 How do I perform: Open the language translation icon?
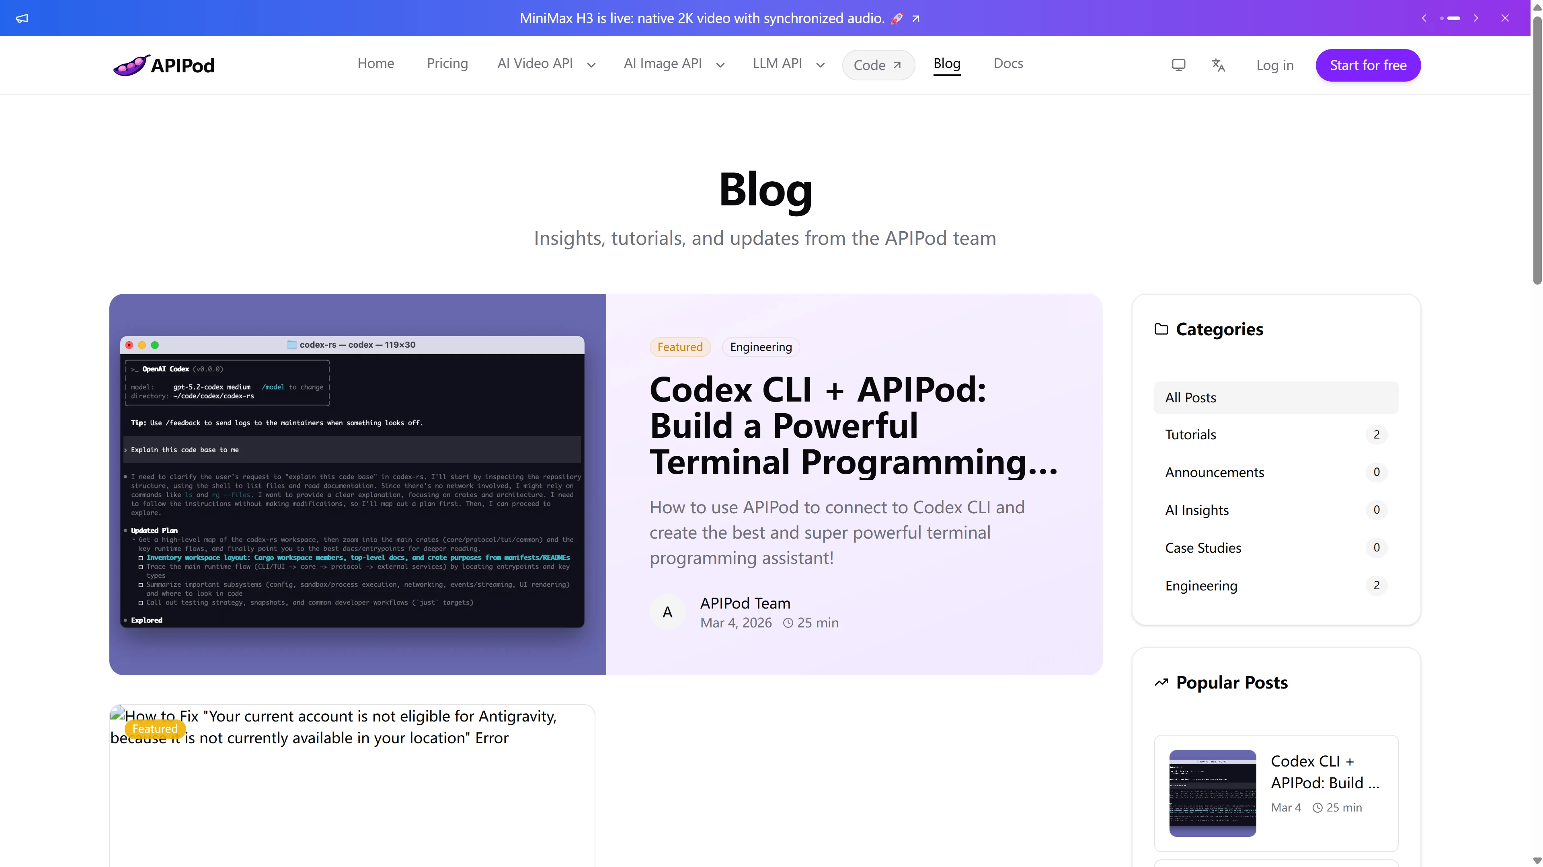click(1218, 65)
